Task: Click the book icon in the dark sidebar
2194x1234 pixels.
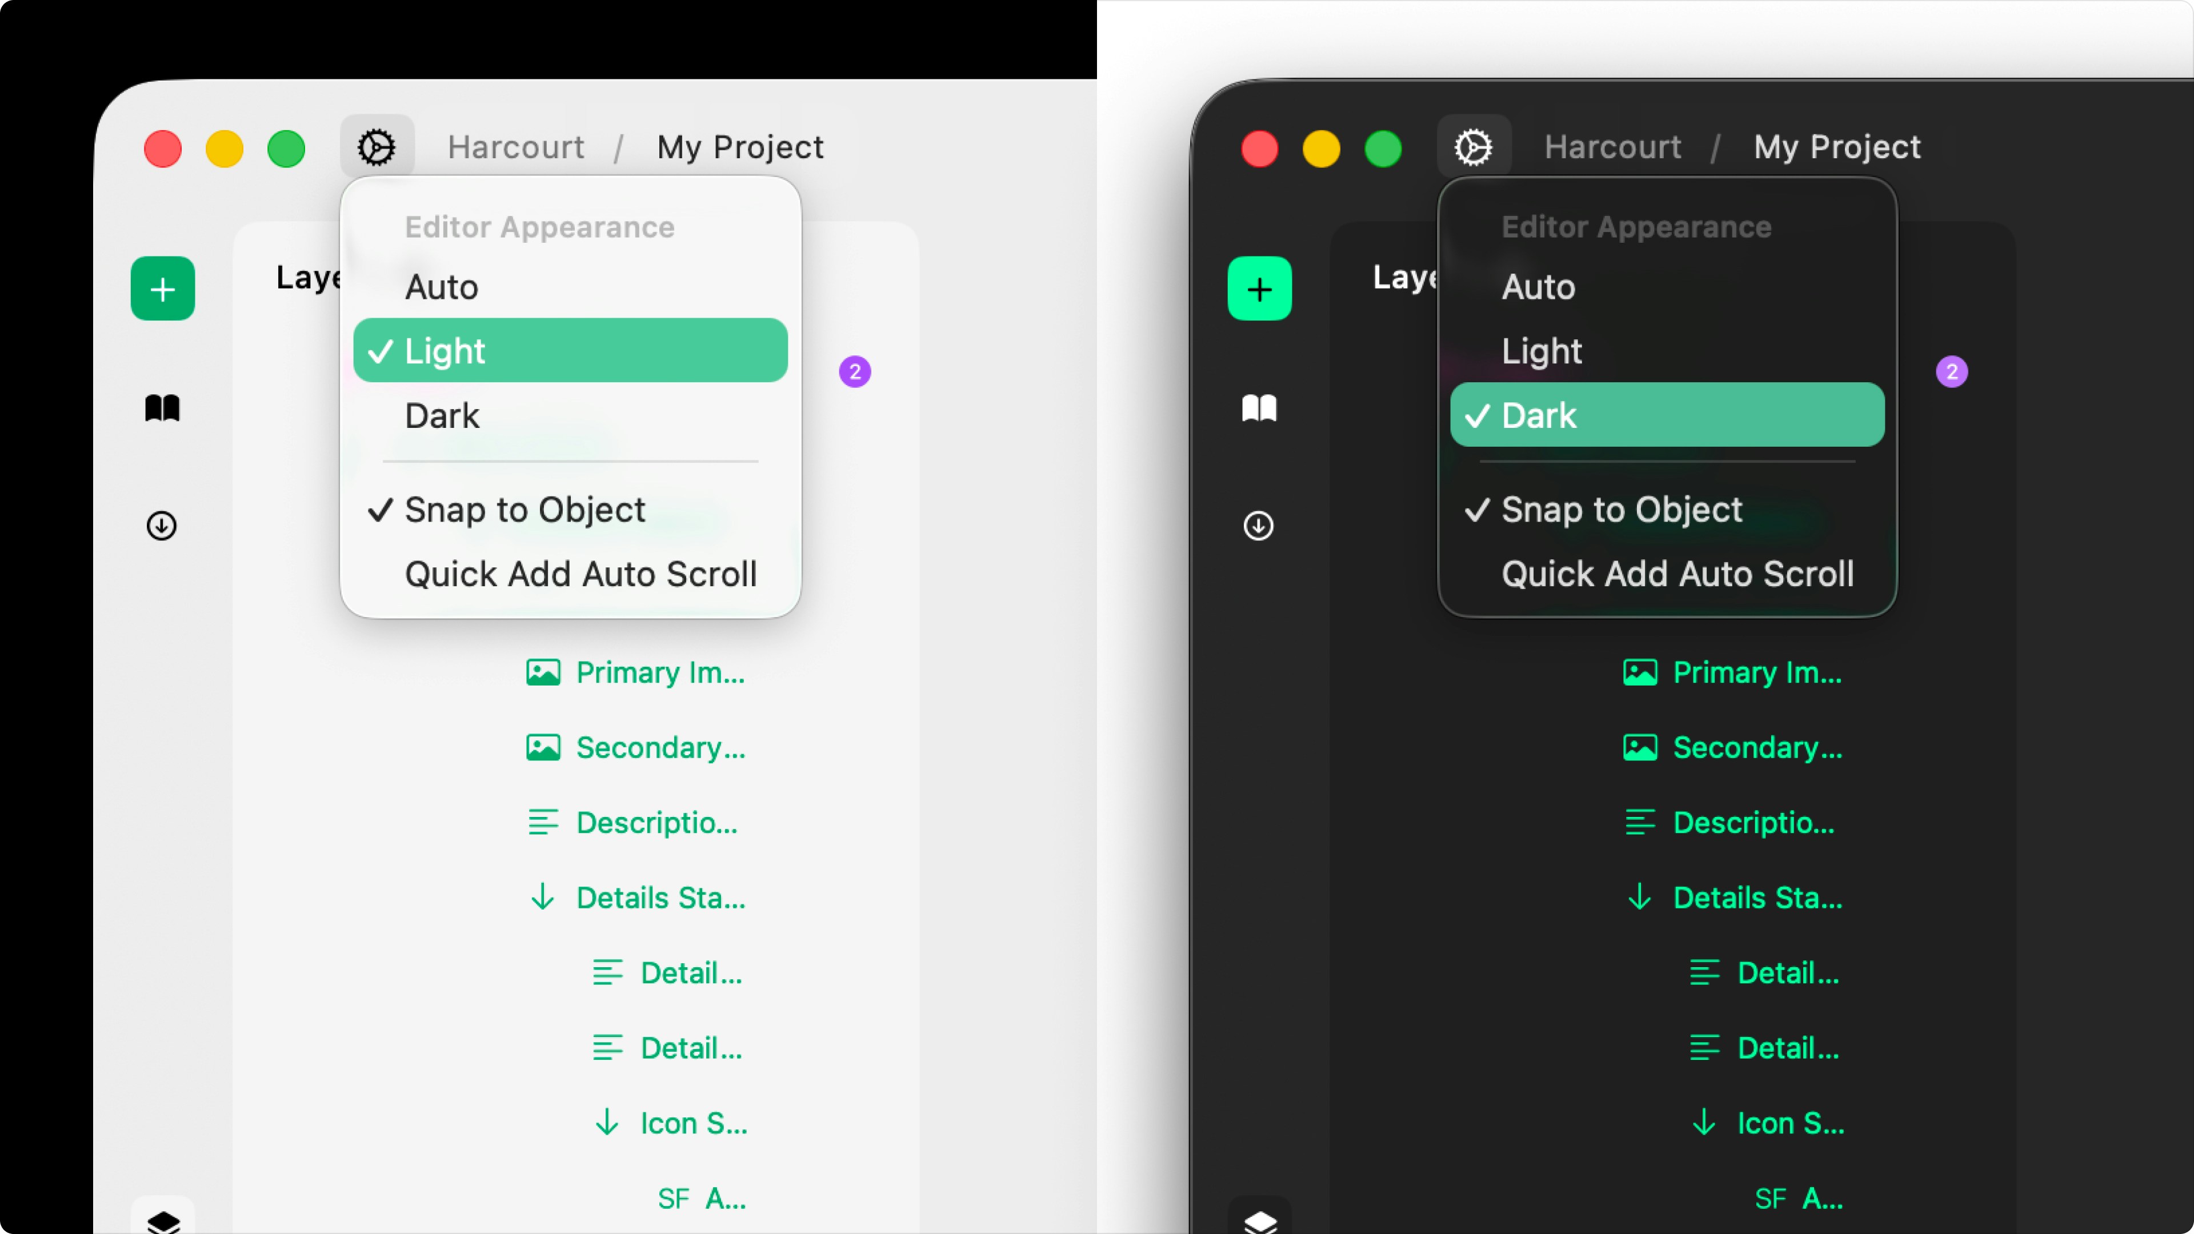Action: pyautogui.click(x=1260, y=409)
